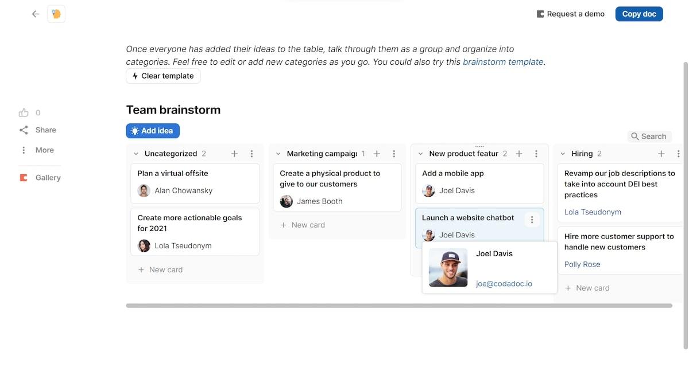Click Joel Davis profile photo in popup
The width and height of the screenshot is (689, 387).
tap(448, 267)
